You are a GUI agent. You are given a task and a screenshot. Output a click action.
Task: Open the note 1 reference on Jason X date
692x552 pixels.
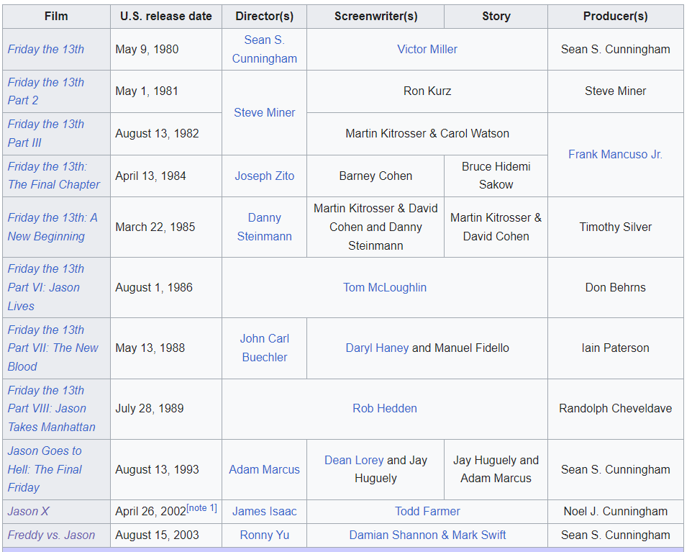click(x=201, y=508)
